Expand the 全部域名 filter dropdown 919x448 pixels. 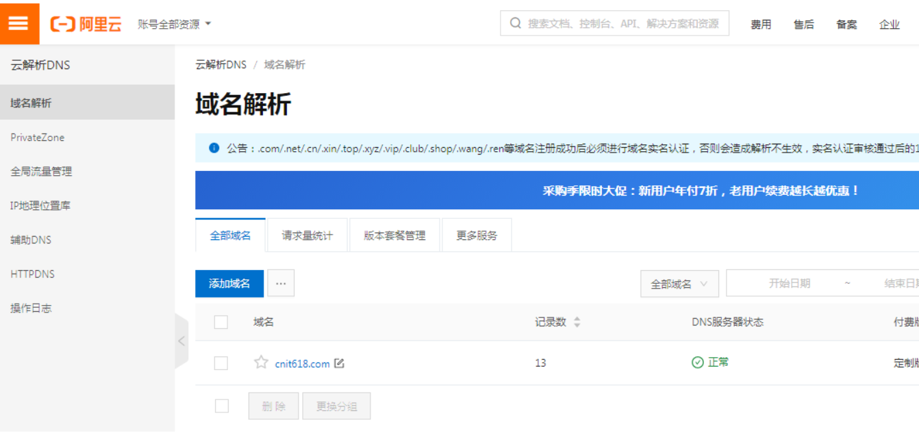679,284
